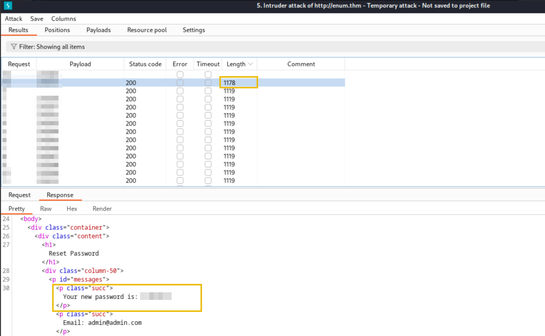Image resolution: width=545 pixels, height=336 pixels.
Task: Toggle Timeout checkbox in highlighted 1178 row
Action: click(208, 83)
